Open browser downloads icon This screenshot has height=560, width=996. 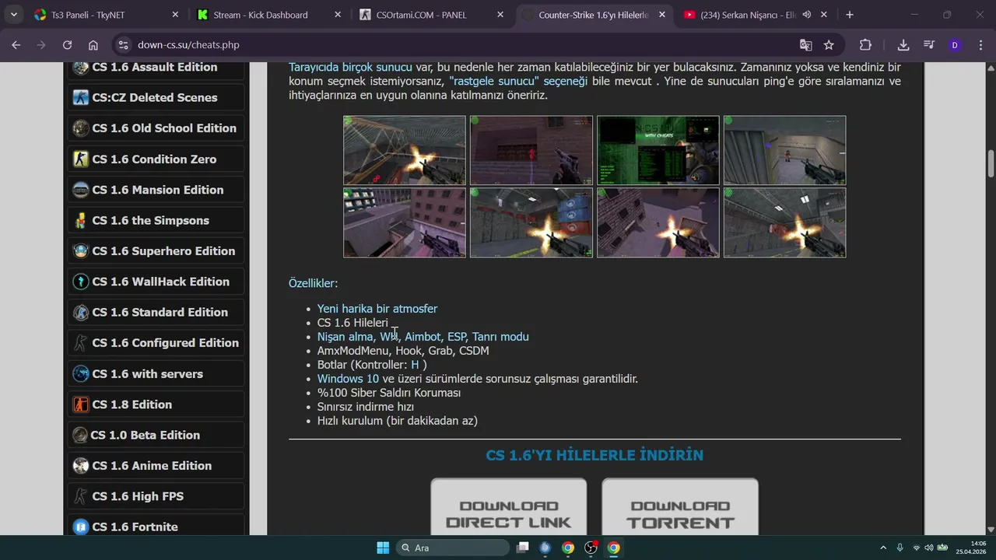(x=903, y=45)
